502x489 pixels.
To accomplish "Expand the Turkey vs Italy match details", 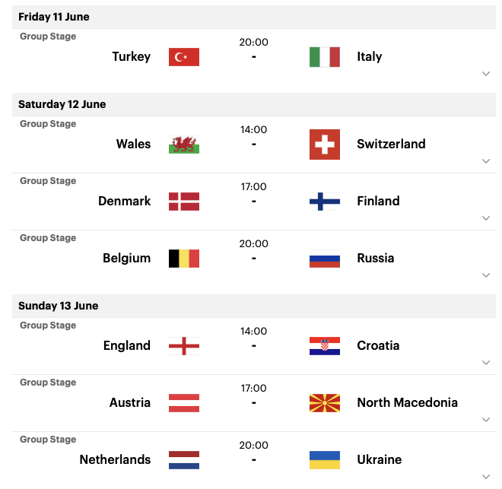I will pyautogui.click(x=486, y=74).
